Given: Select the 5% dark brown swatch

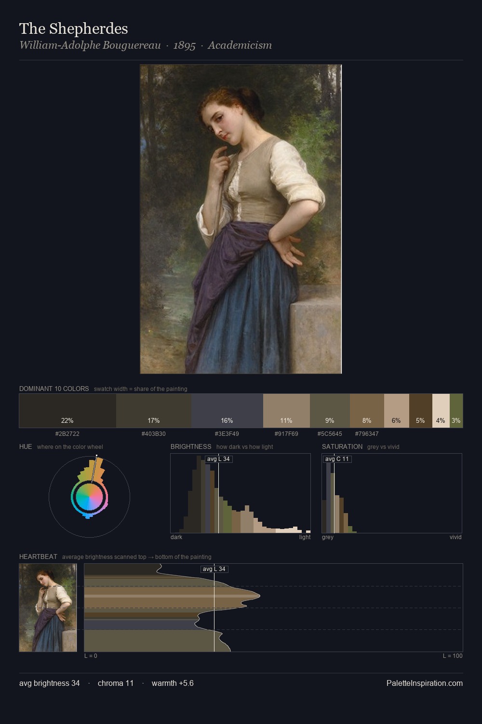Looking at the screenshot, I should coord(421,411).
